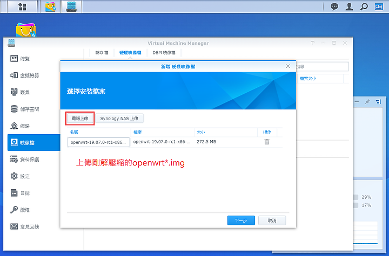Open 資料保護 data protection in sidebar
The width and height of the screenshot is (389, 256).
coord(33,160)
